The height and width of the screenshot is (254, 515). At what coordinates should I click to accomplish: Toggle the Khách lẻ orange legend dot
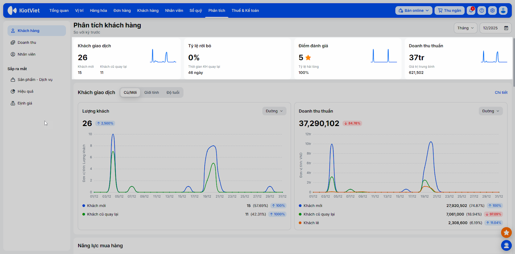(x=300, y=223)
